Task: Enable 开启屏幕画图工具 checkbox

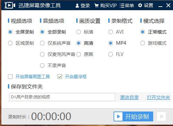Action: tap(10, 77)
